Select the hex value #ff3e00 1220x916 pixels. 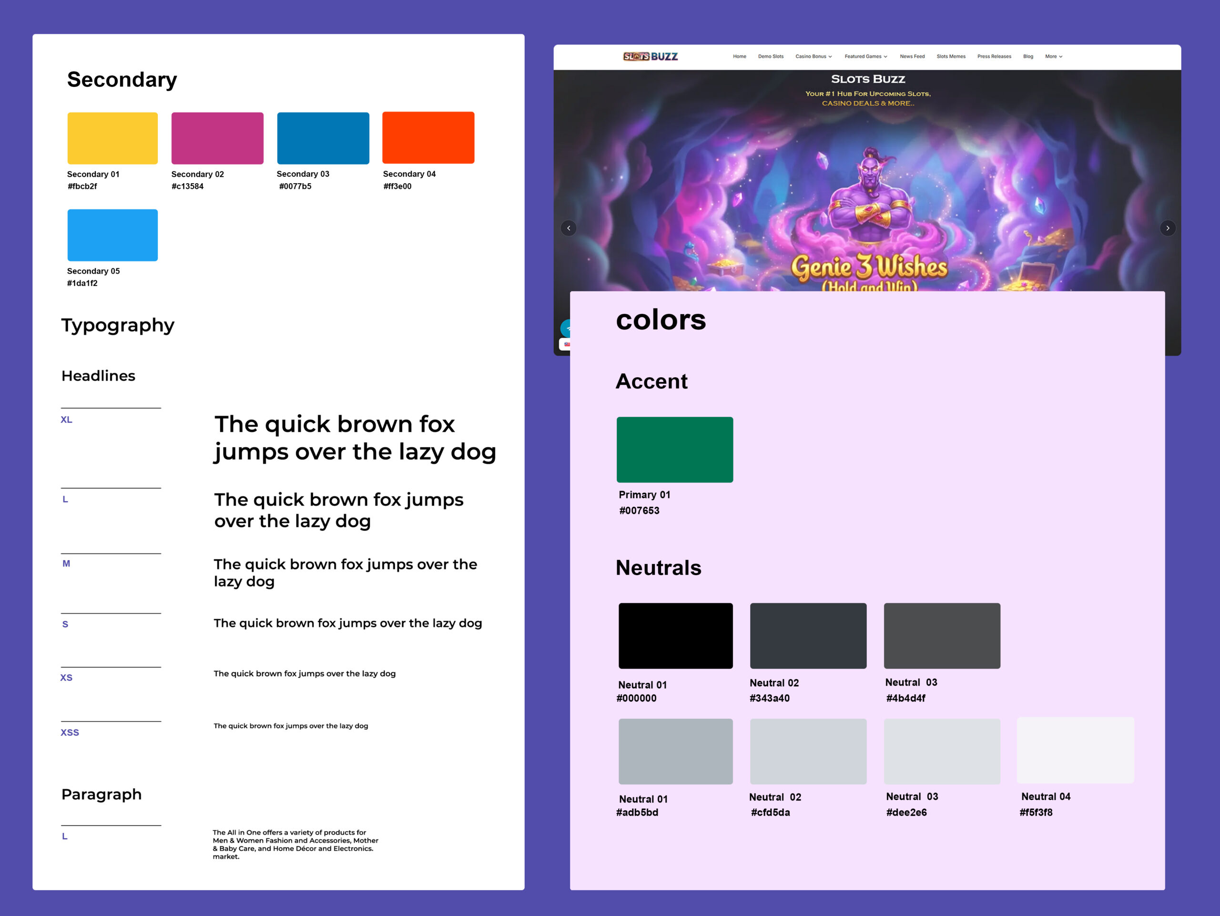[397, 186]
